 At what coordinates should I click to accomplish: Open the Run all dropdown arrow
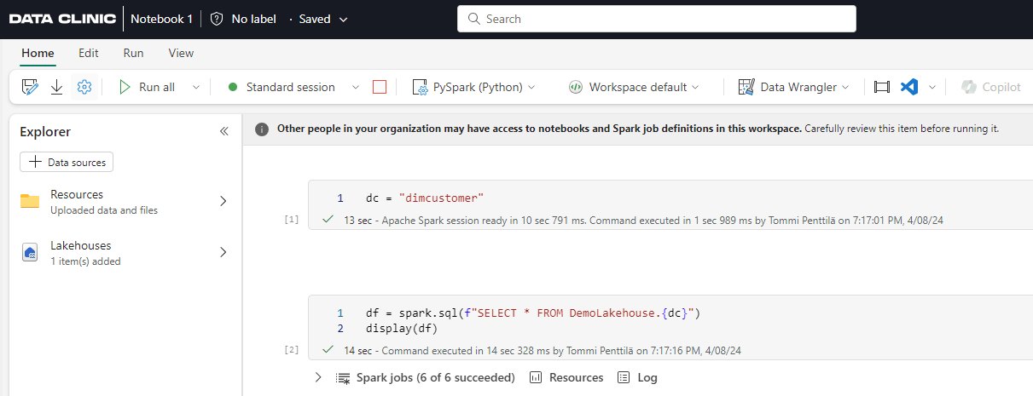pyautogui.click(x=195, y=87)
